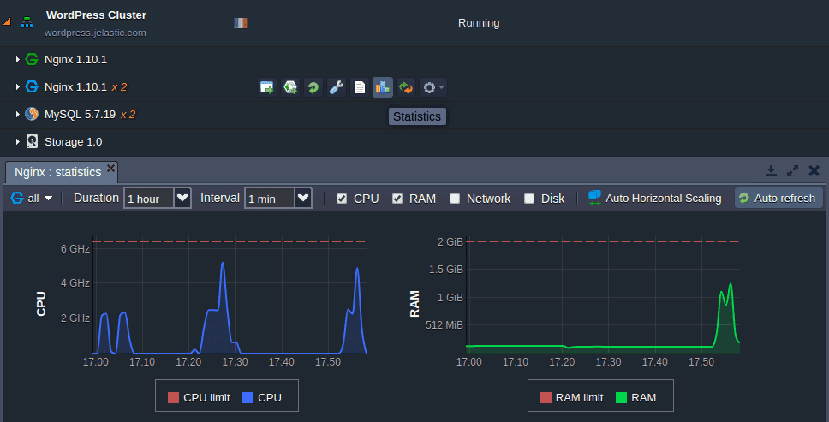The width and height of the screenshot is (829, 422).
Task: Maximize the statistics panel with expand icon
Action: point(792,170)
